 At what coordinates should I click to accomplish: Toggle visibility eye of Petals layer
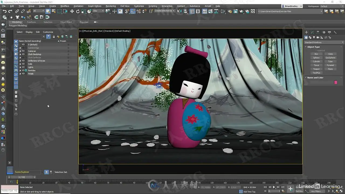coord(23,74)
